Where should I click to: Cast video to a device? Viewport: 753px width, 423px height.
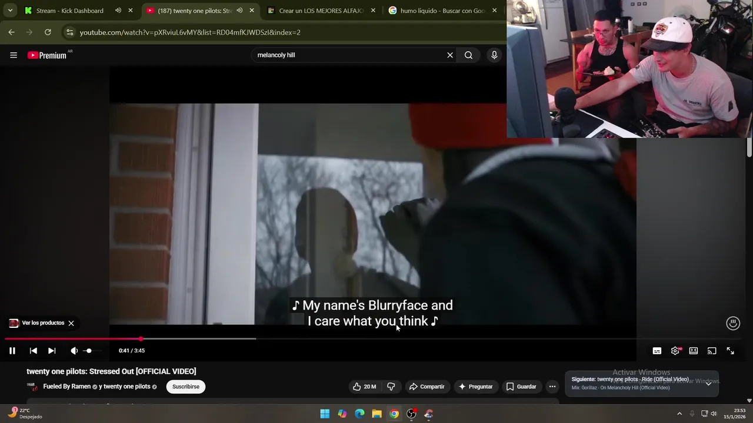click(712, 351)
